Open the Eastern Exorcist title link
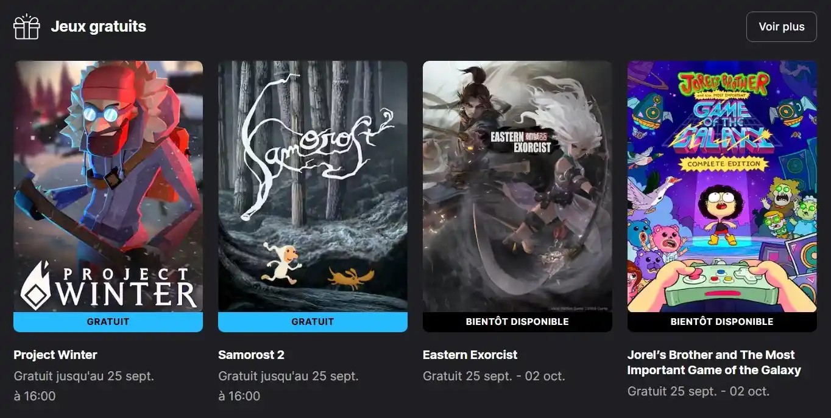Screen dimensions: 831x418 tap(470, 355)
